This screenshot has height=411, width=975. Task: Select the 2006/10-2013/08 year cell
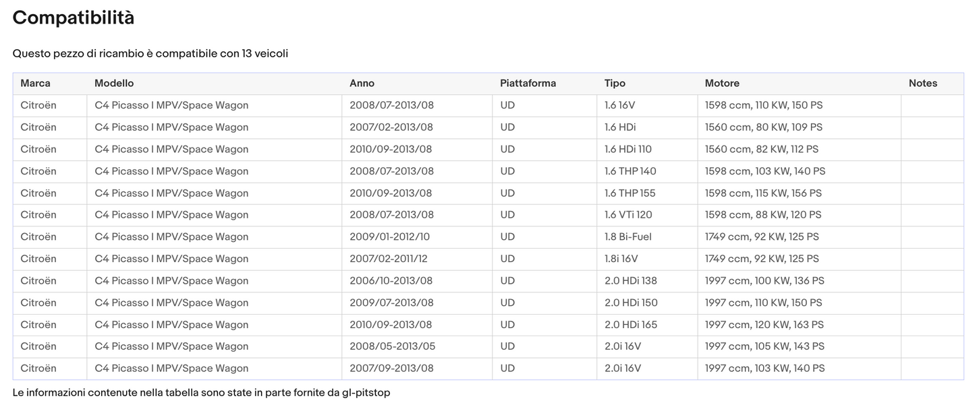tap(391, 281)
